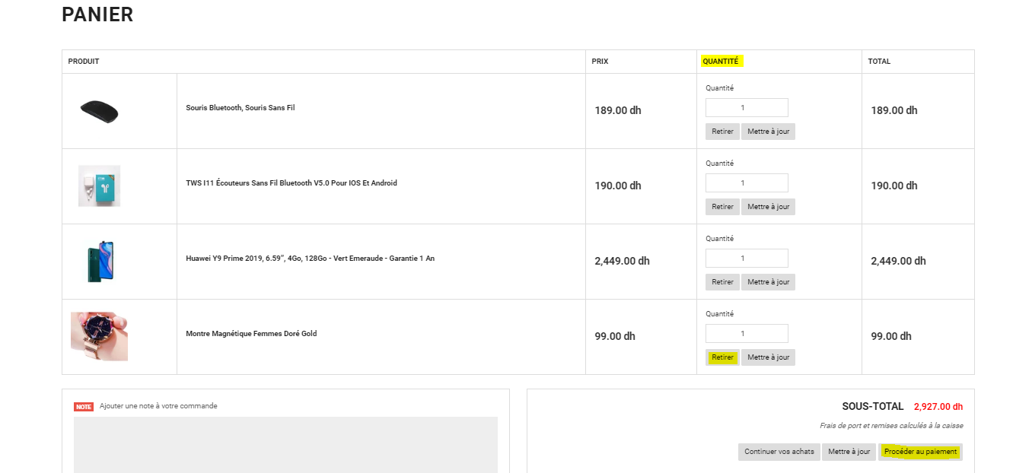Remove the Montre Magnétique from cart
Image resolution: width=1013 pixels, height=473 pixels.
pyautogui.click(x=722, y=357)
